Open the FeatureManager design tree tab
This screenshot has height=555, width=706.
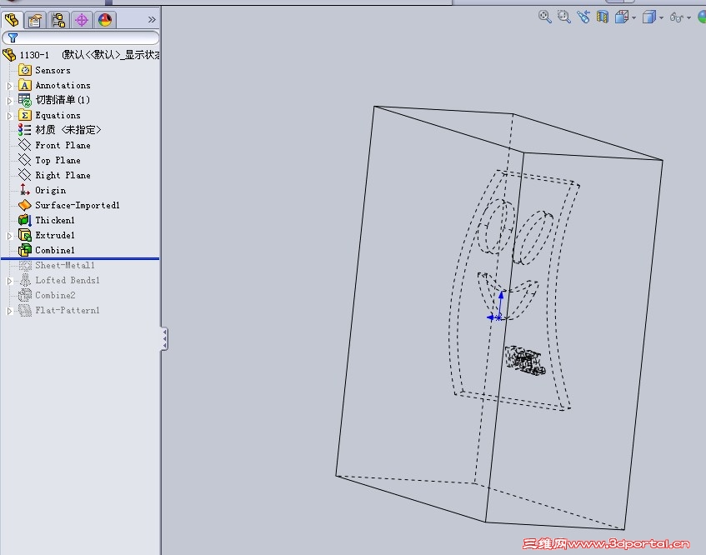(x=12, y=19)
